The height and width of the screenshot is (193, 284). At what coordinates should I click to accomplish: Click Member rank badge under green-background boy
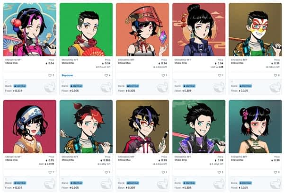(x=76, y=86)
